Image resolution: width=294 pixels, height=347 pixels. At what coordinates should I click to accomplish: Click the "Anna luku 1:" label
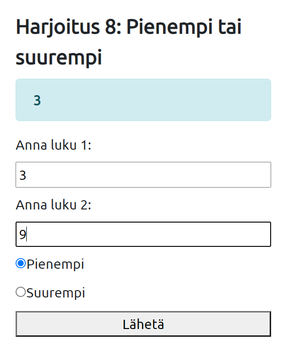[x=54, y=145]
